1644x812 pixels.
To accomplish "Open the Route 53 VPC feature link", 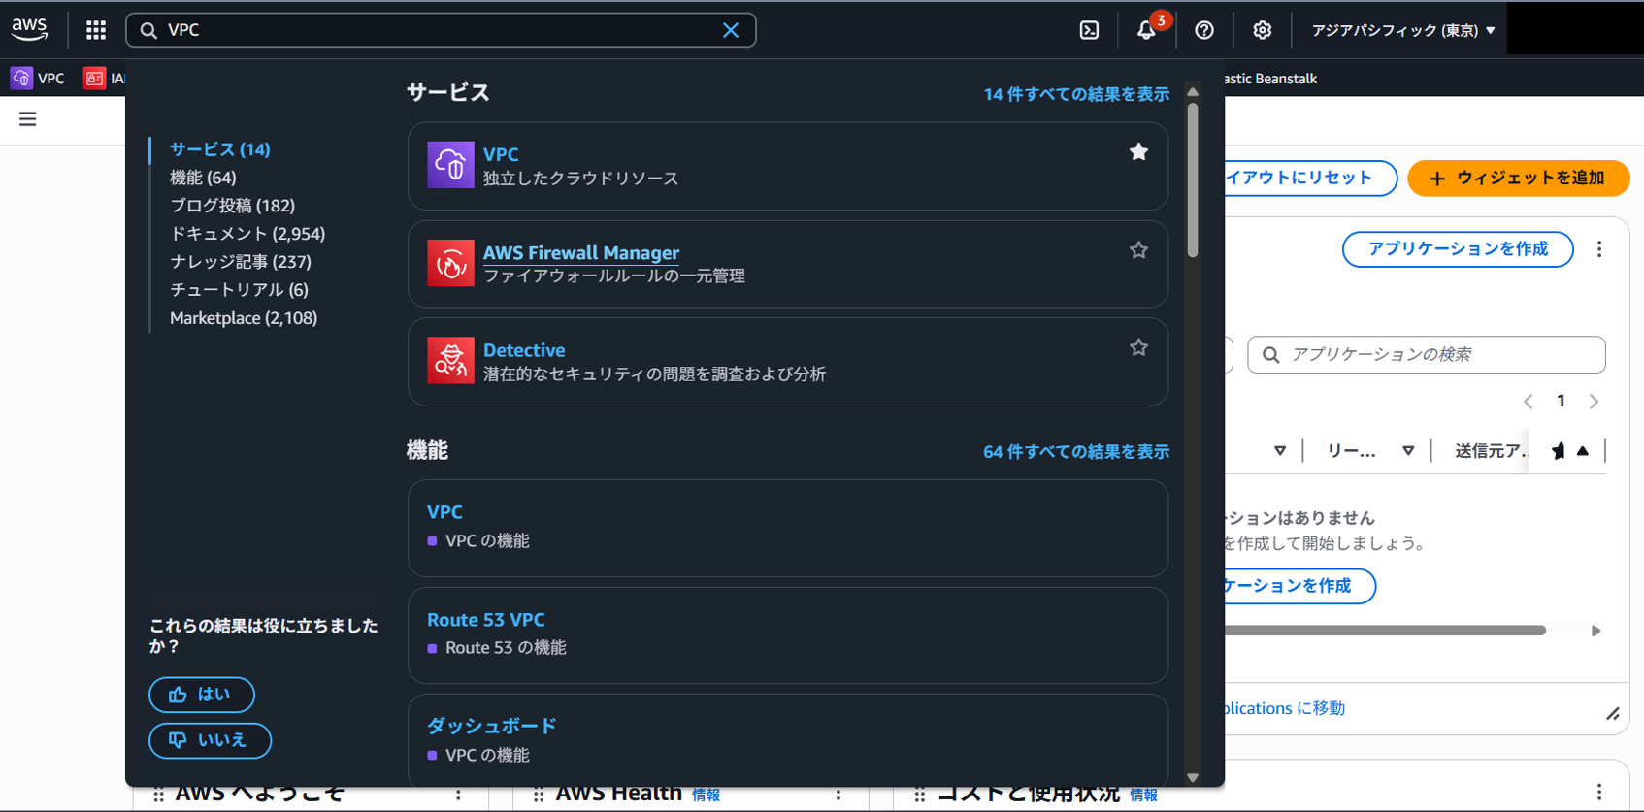I will coord(485,619).
